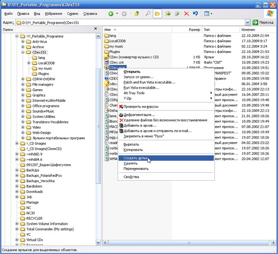Open the Избранное menu
Image resolution: width=278 pixels, height=254 pixels.
(x=53, y=13)
